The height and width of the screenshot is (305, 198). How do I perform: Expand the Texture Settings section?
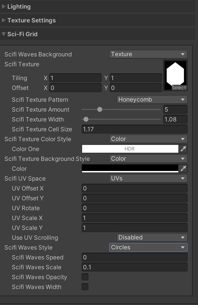tap(4, 20)
